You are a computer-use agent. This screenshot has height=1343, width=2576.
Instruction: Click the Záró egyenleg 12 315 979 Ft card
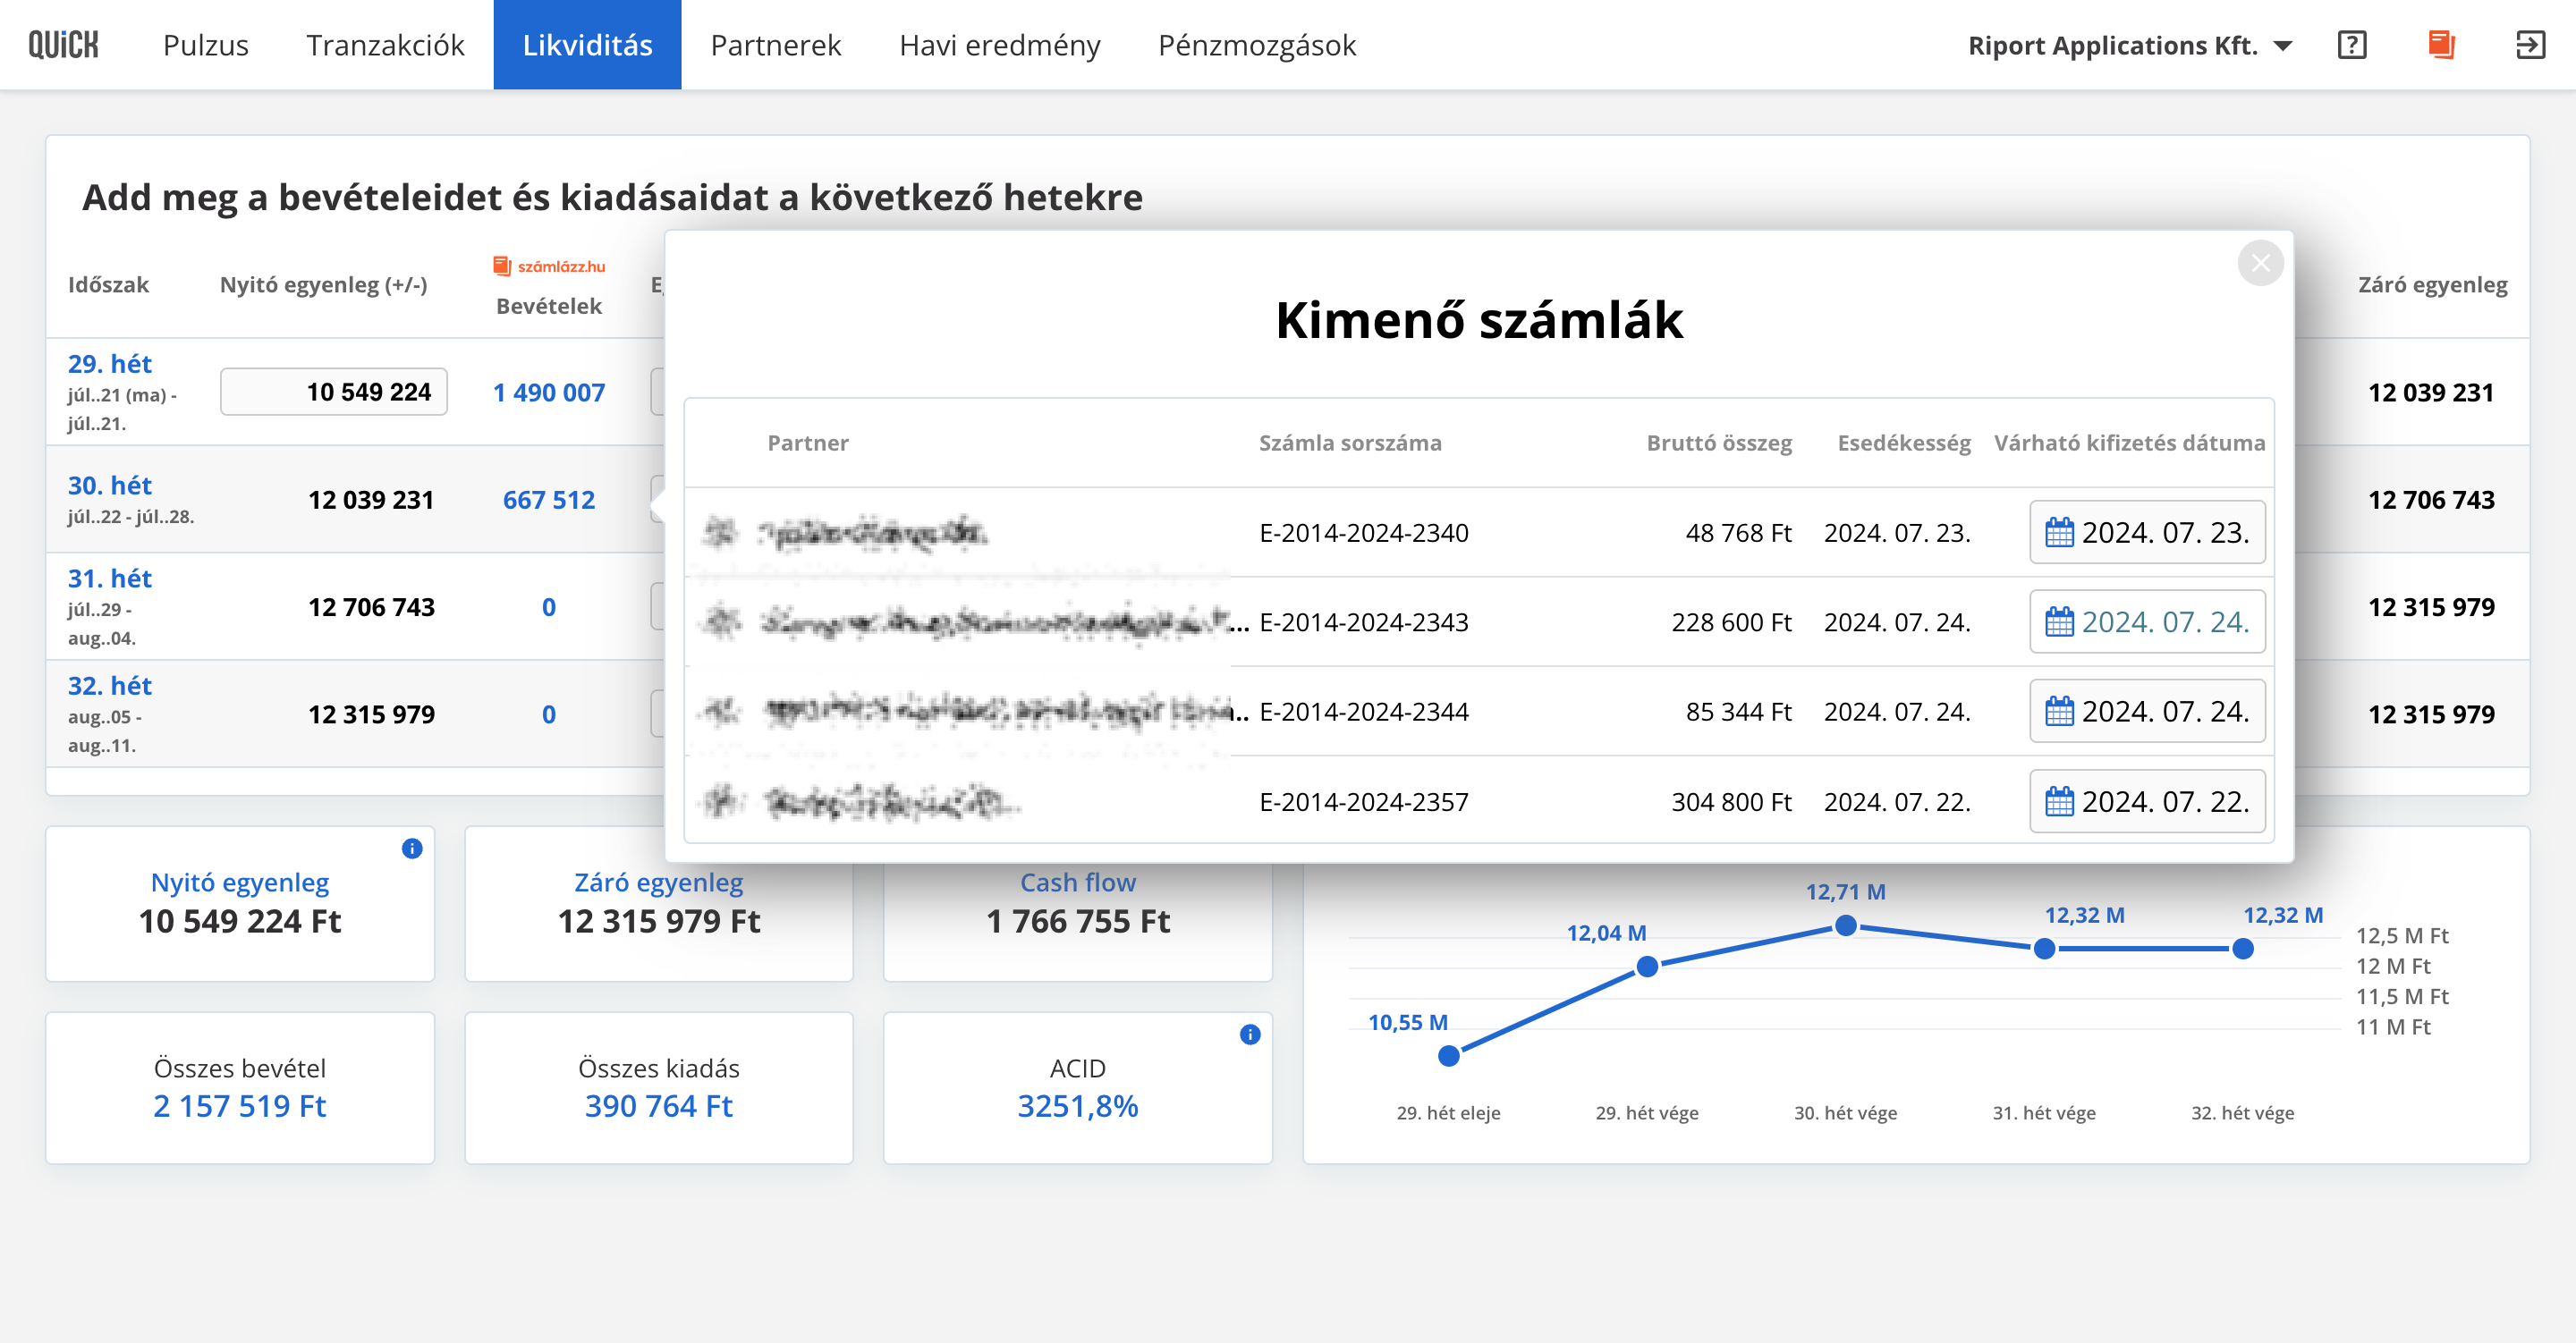click(659, 903)
